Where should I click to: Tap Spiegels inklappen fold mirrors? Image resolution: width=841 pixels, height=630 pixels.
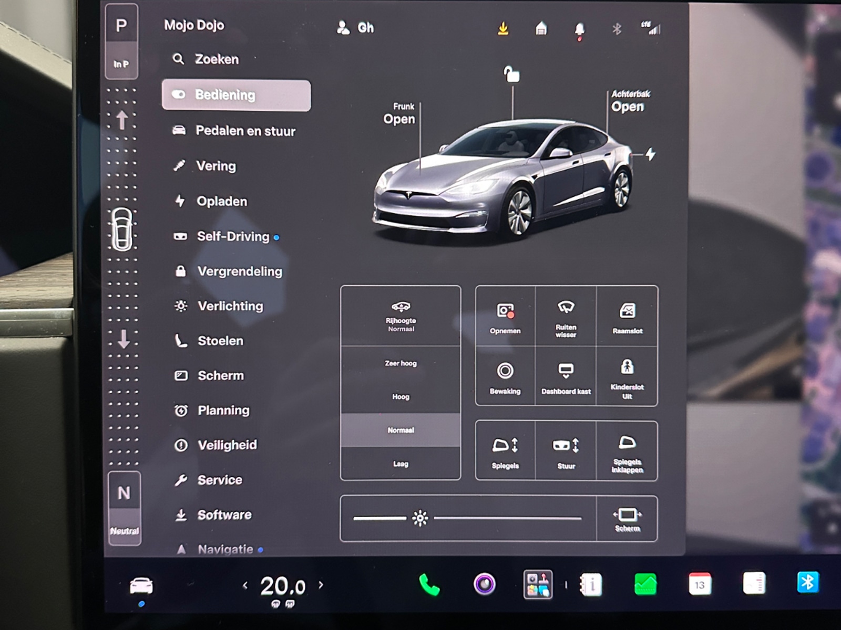pos(627,451)
